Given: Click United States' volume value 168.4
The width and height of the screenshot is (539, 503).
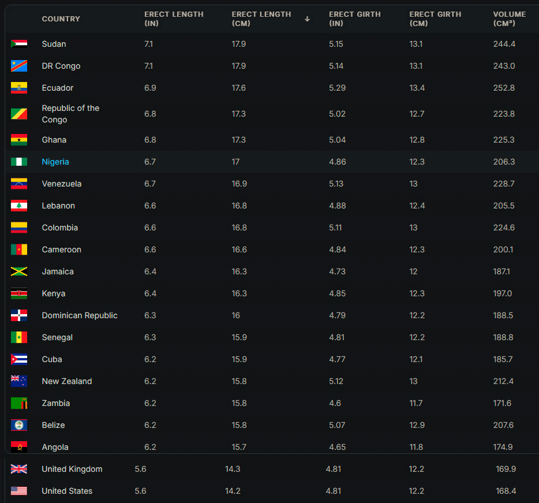Looking at the screenshot, I should [x=506, y=491].
